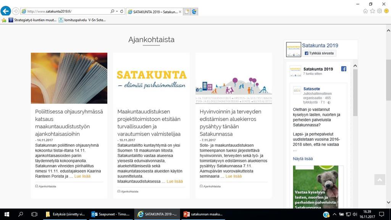391x220 pixels.
Task: Click the page scrollbar down arrow
Action: [x=388, y=202]
